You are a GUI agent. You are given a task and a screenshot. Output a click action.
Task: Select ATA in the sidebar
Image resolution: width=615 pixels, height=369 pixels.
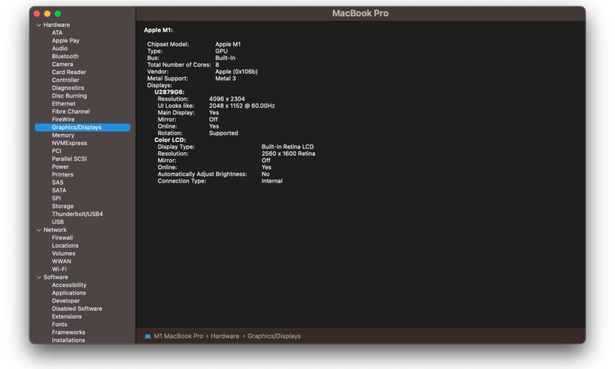(57, 33)
